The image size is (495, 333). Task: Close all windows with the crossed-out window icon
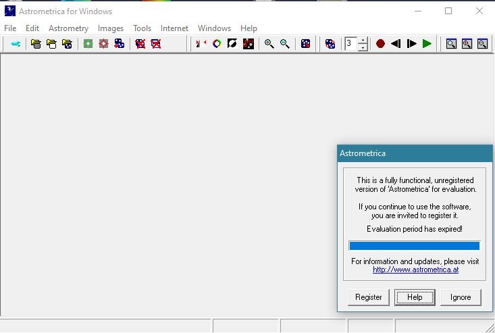pyautogui.click(x=155, y=44)
